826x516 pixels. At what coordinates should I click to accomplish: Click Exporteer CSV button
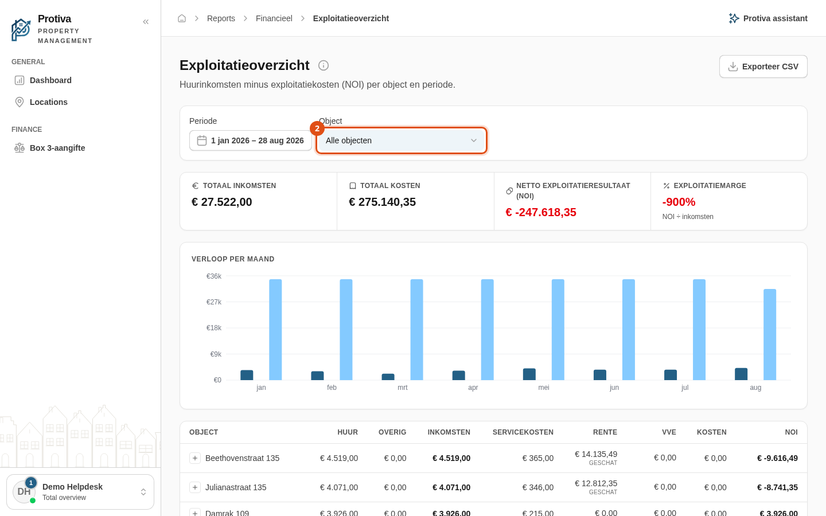(x=763, y=67)
